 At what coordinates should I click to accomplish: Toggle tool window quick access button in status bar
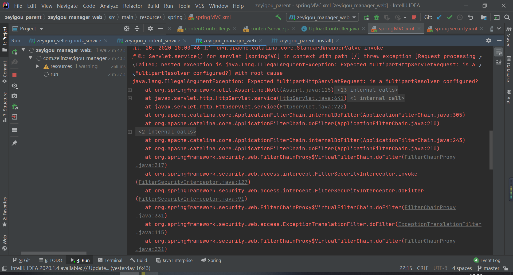click(5, 268)
